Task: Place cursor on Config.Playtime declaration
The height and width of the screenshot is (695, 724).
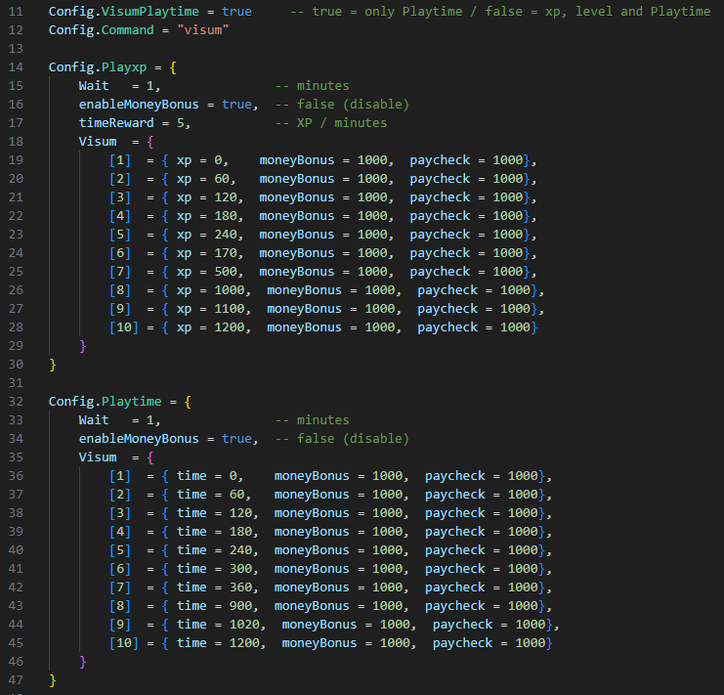Action: click(x=106, y=402)
